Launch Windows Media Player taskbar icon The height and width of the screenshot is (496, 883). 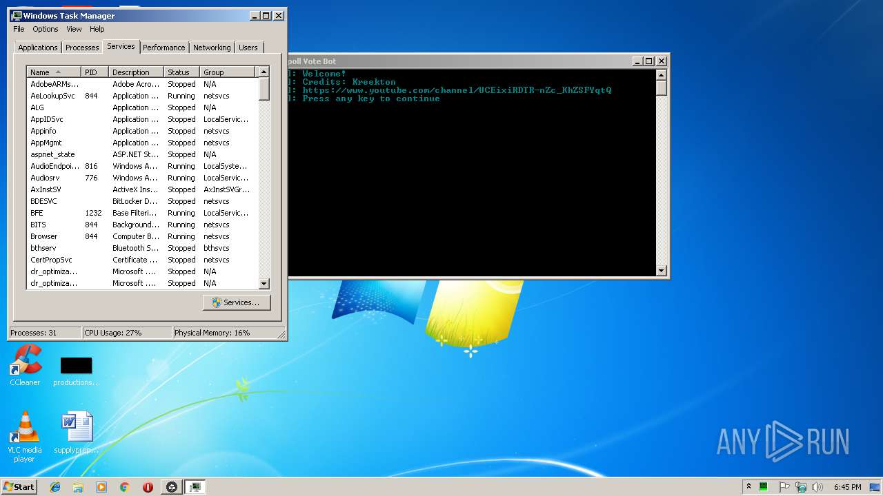(x=101, y=487)
